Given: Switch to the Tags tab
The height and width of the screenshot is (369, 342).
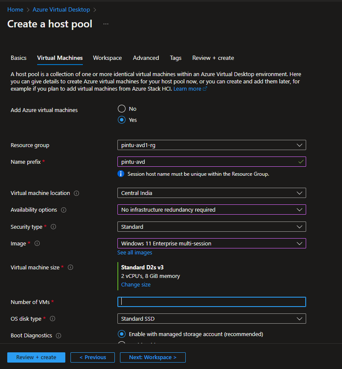Looking at the screenshot, I should (175, 58).
